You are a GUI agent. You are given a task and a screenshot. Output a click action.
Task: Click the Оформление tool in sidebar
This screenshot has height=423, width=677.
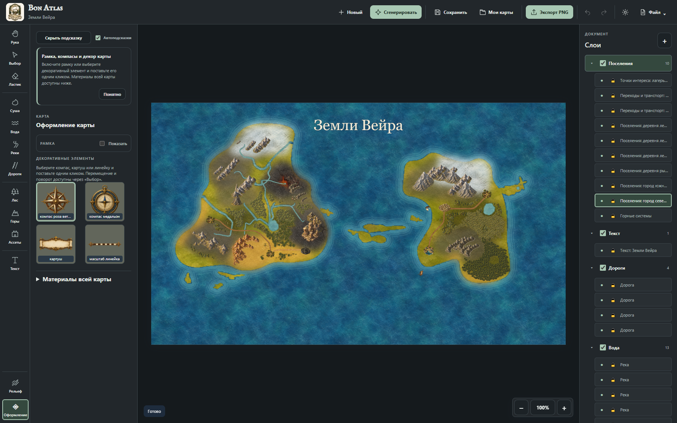(x=15, y=409)
